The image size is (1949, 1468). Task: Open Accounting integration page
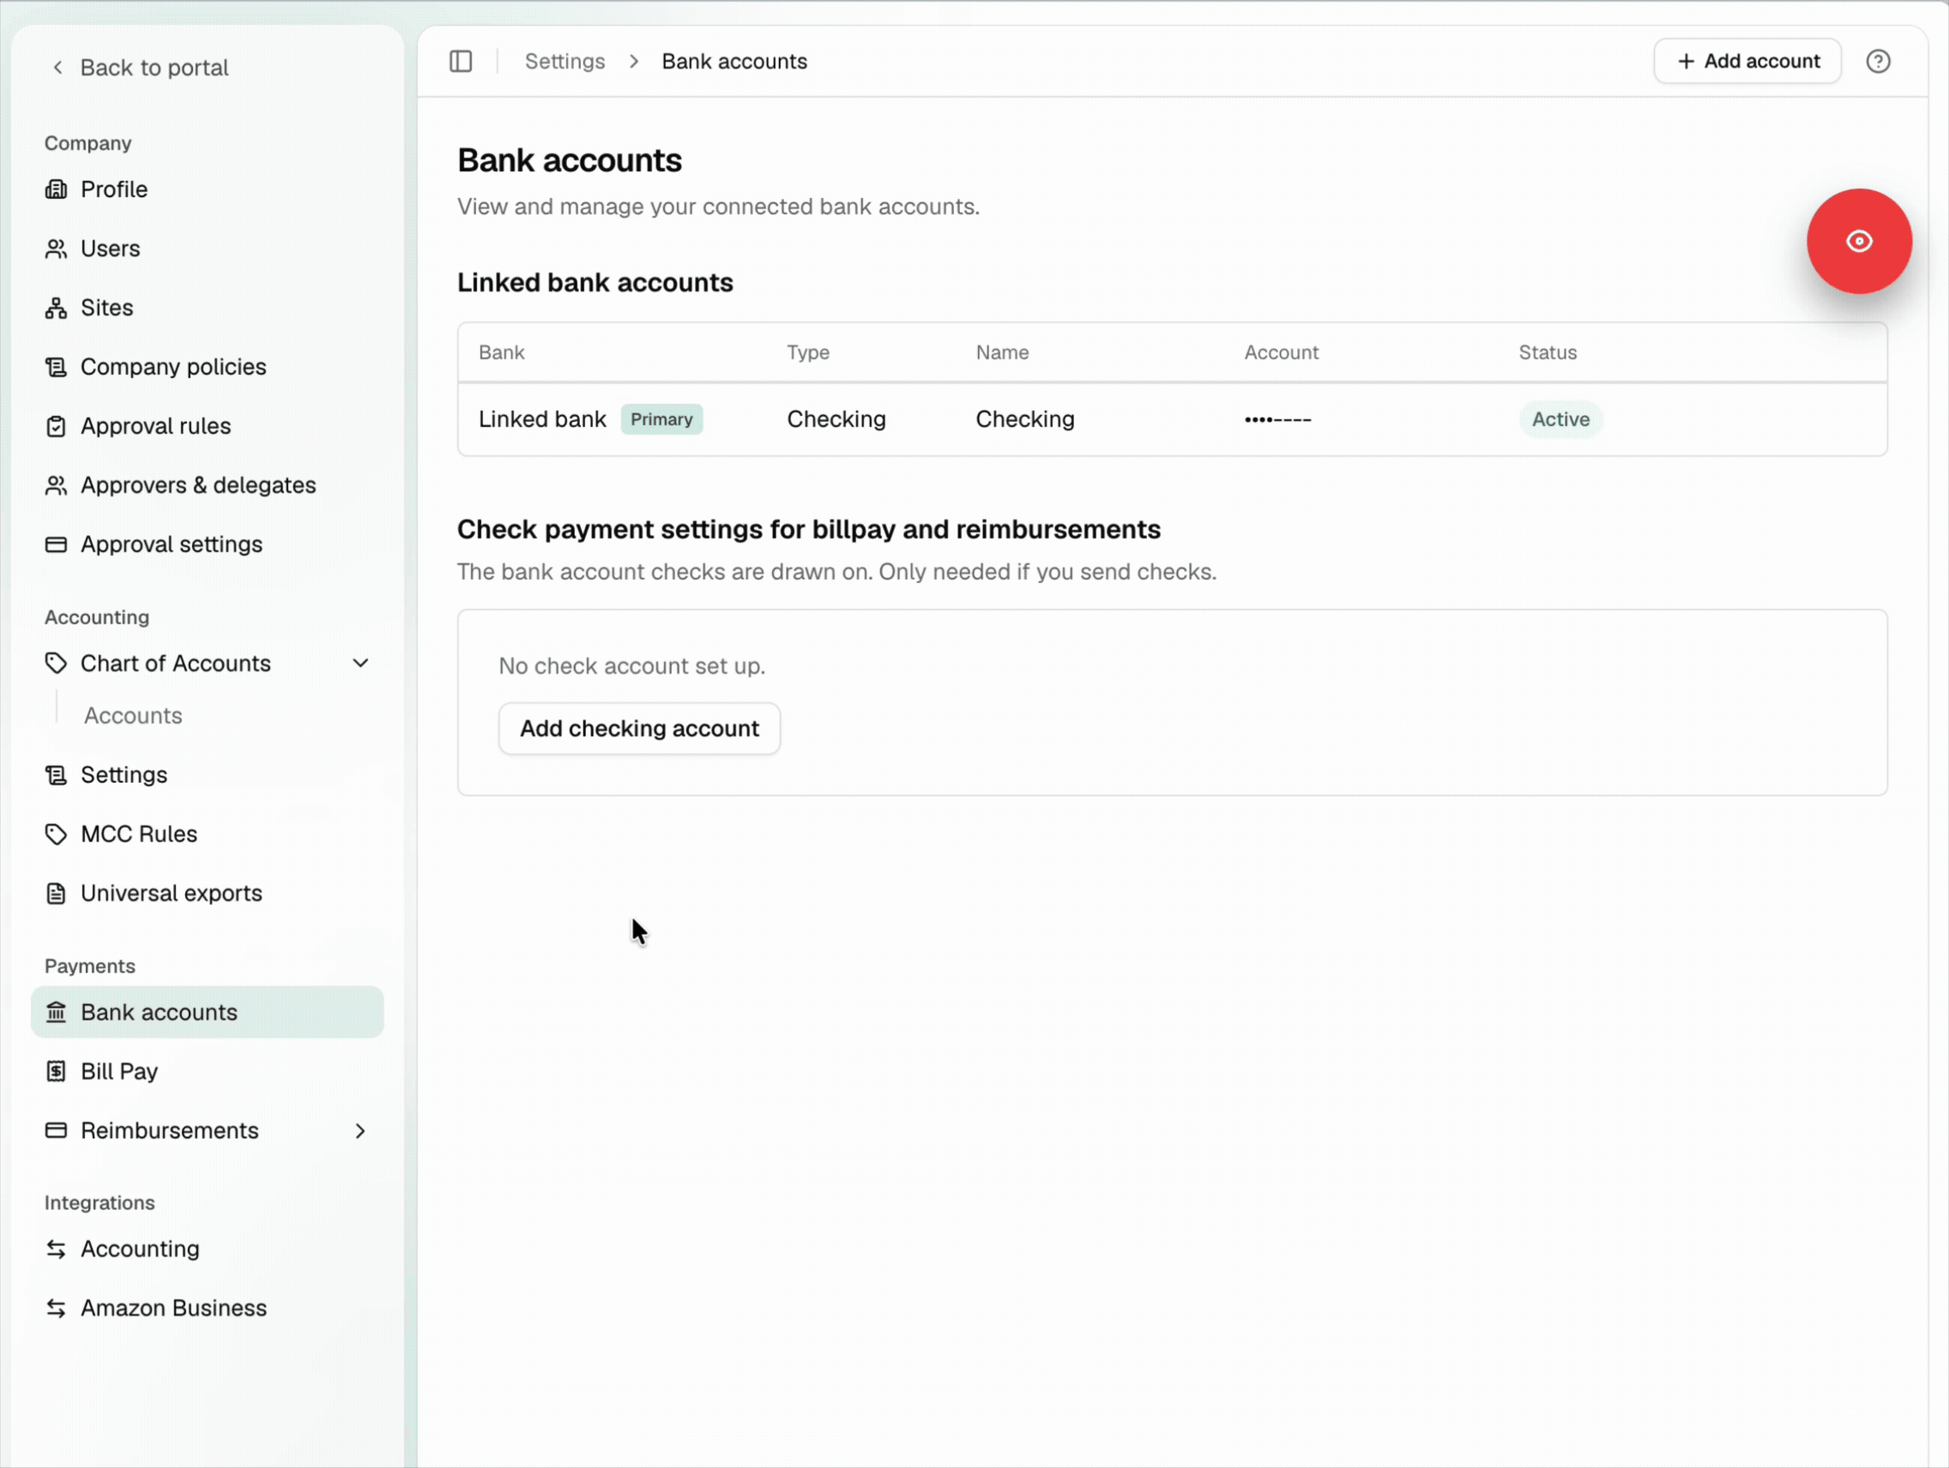click(x=207, y=1248)
